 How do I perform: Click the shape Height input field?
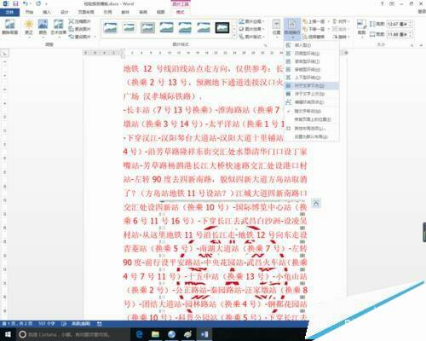398,24
